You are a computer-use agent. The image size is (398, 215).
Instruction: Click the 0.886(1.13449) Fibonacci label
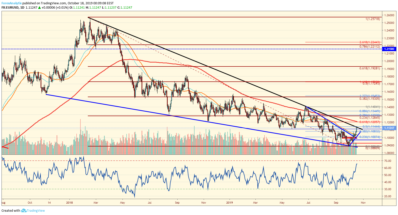tap(370, 111)
